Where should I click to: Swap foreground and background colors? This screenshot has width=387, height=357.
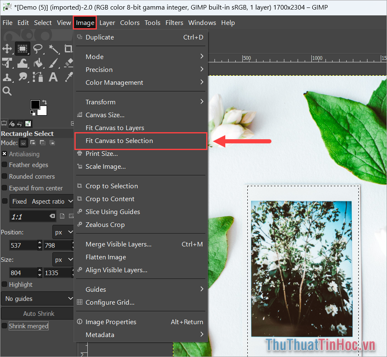click(x=44, y=102)
